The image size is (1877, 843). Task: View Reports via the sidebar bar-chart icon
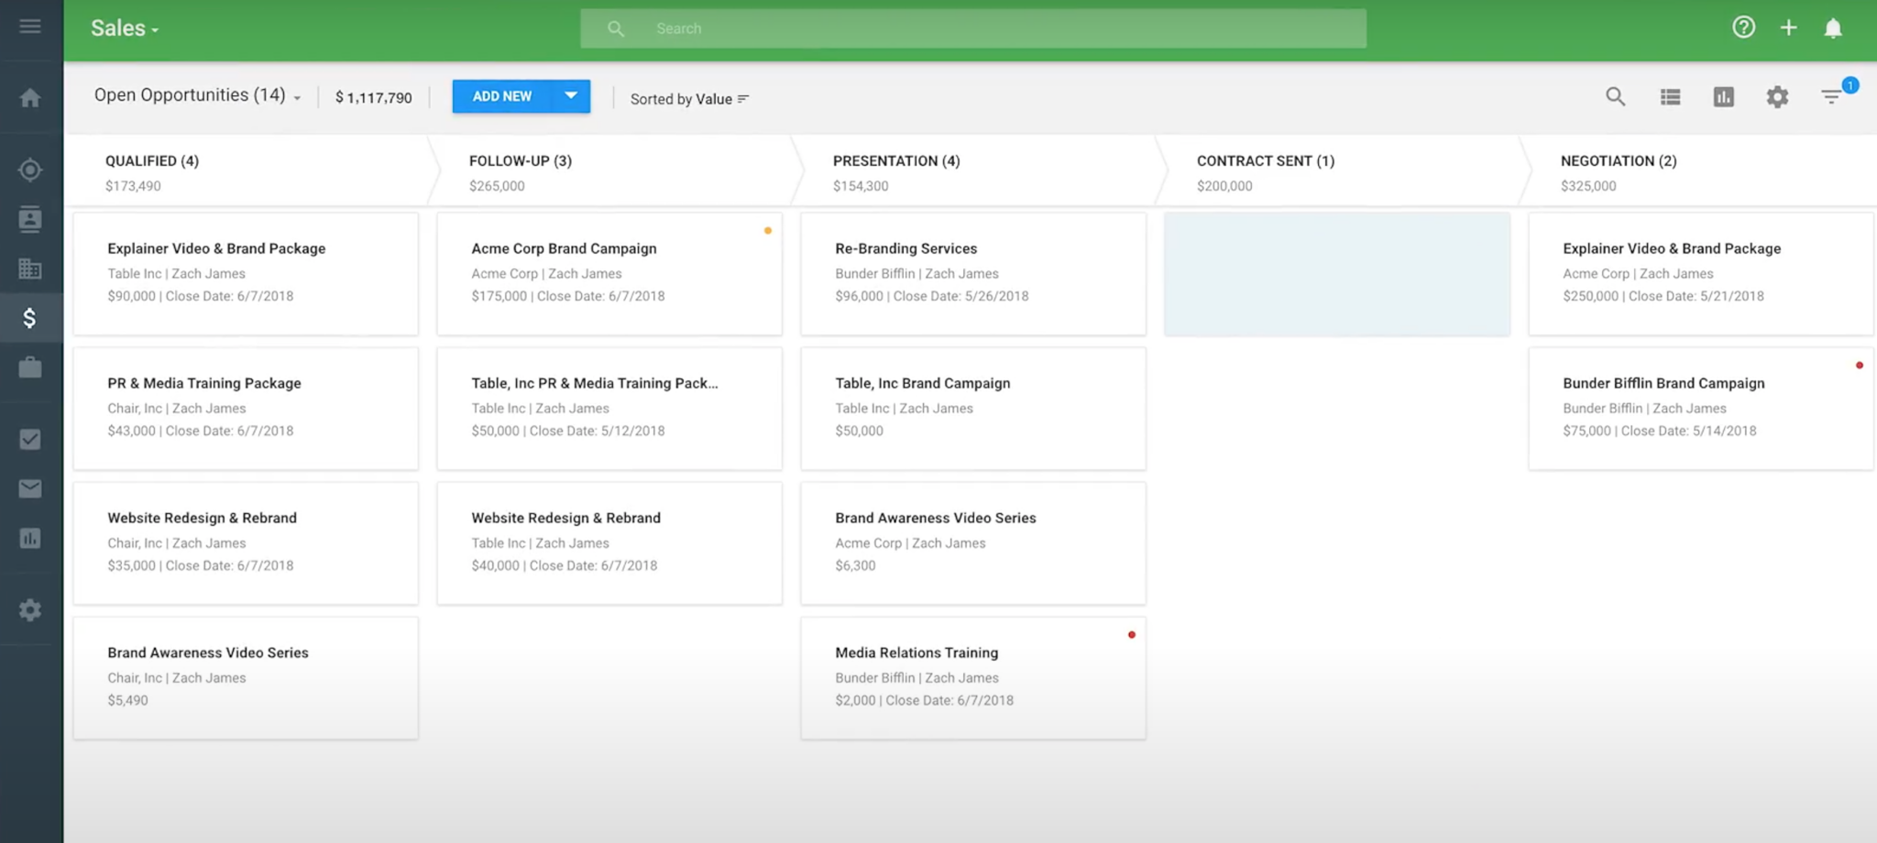point(30,538)
